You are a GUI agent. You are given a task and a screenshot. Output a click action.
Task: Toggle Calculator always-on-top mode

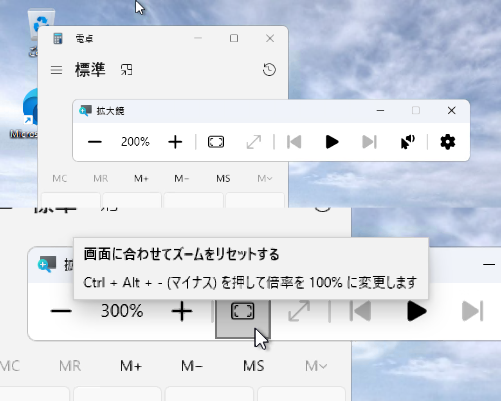pos(127,69)
